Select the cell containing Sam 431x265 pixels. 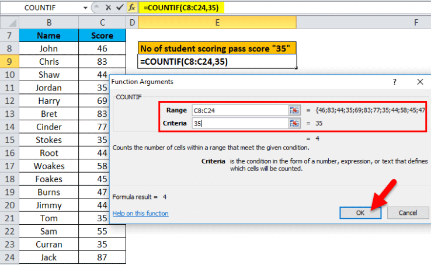[x=49, y=231]
